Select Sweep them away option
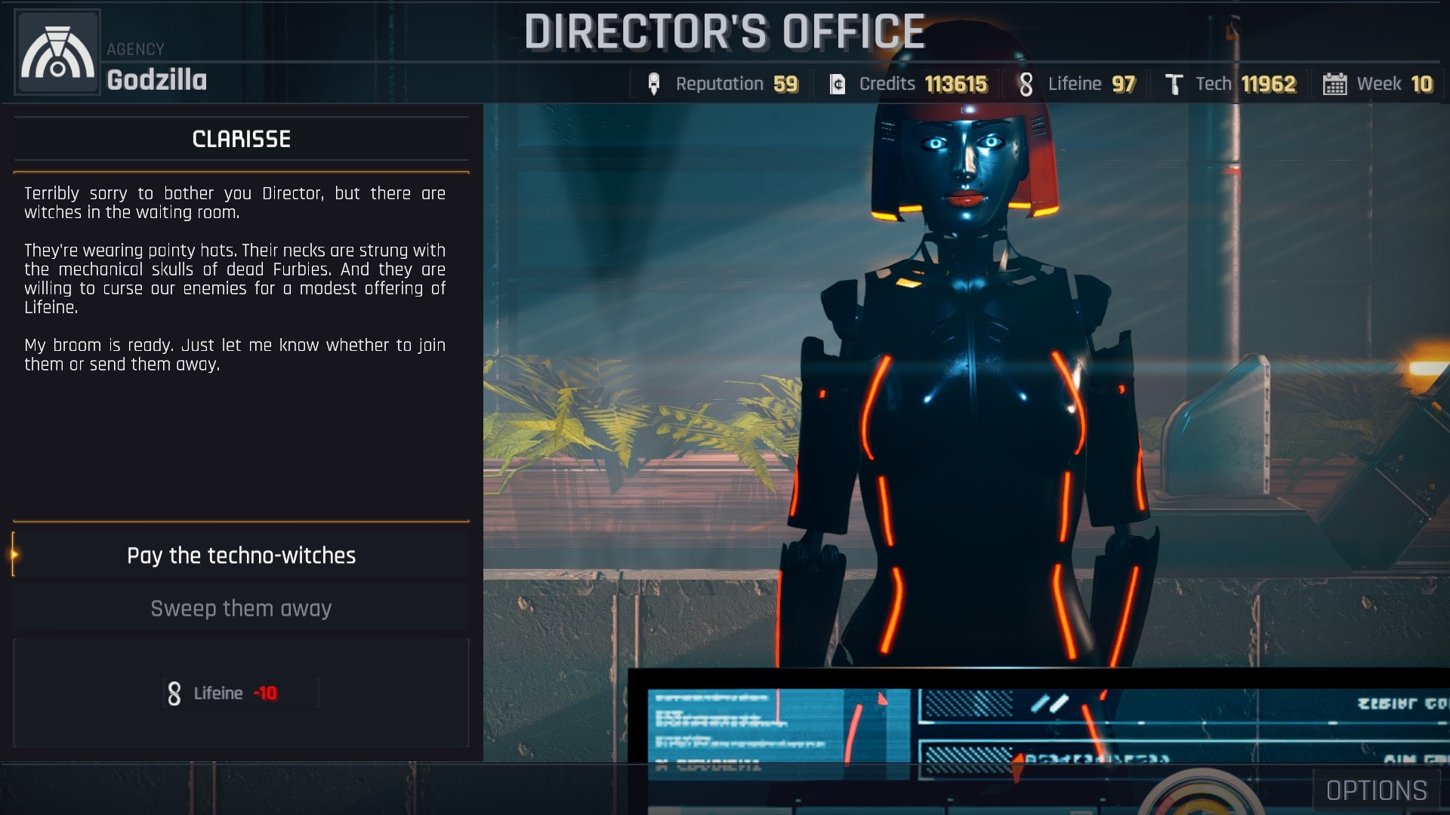This screenshot has width=1450, height=815. pyautogui.click(x=242, y=608)
